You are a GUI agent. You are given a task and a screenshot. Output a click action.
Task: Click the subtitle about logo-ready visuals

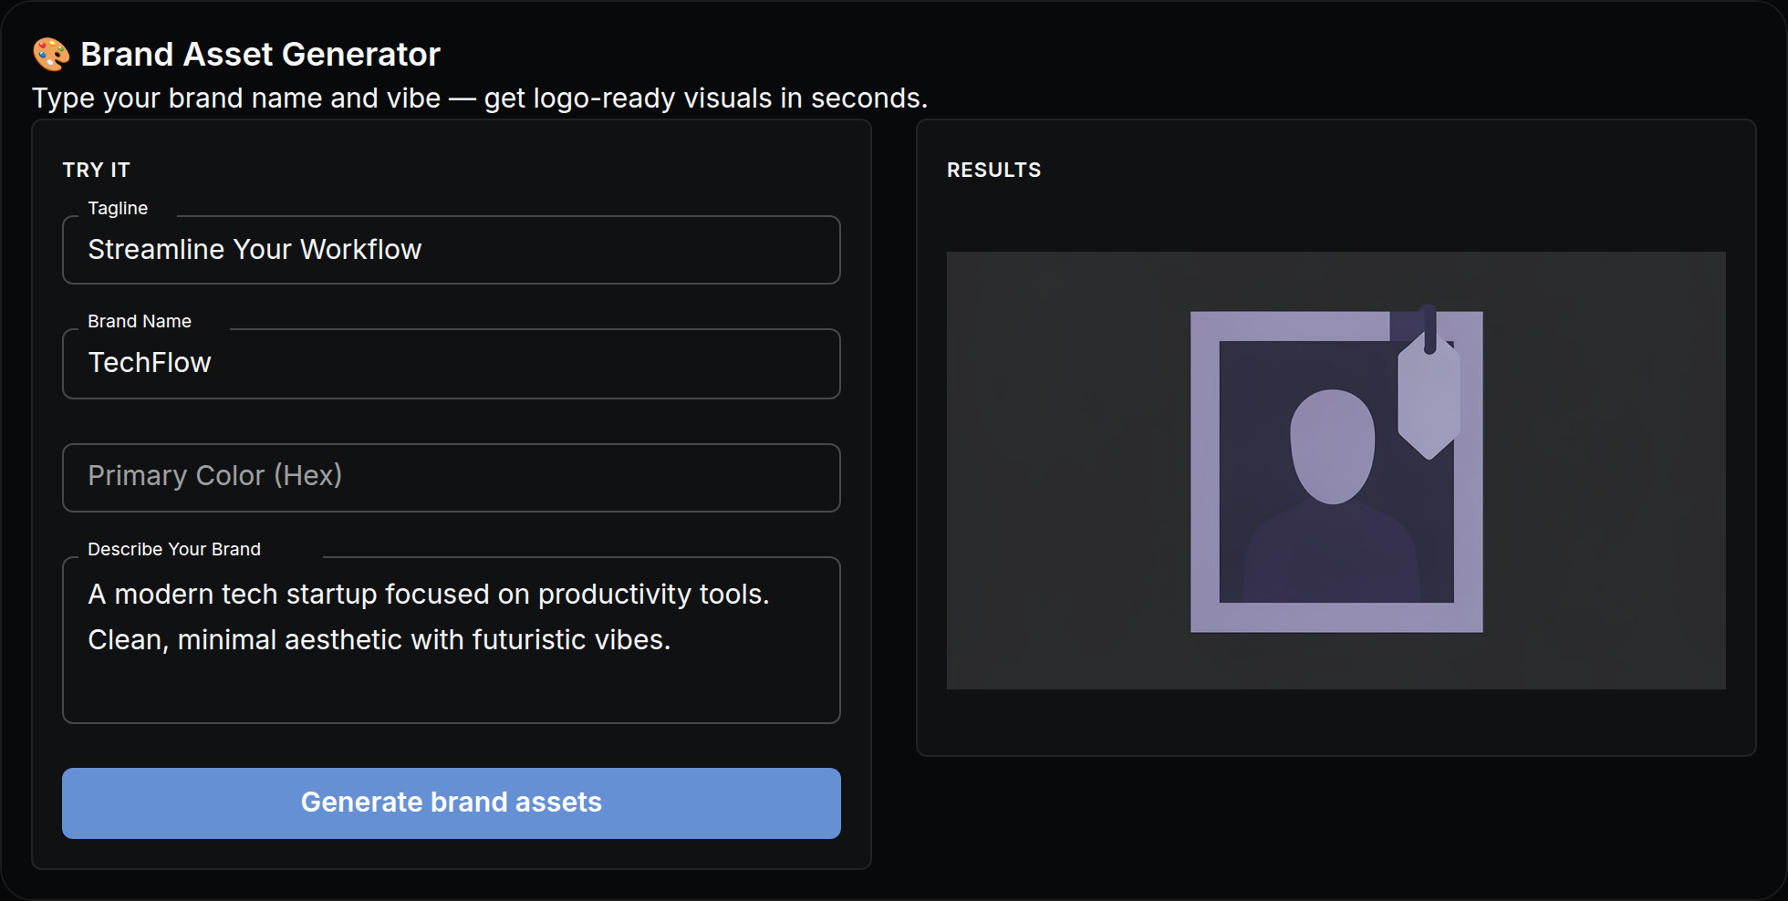click(480, 98)
